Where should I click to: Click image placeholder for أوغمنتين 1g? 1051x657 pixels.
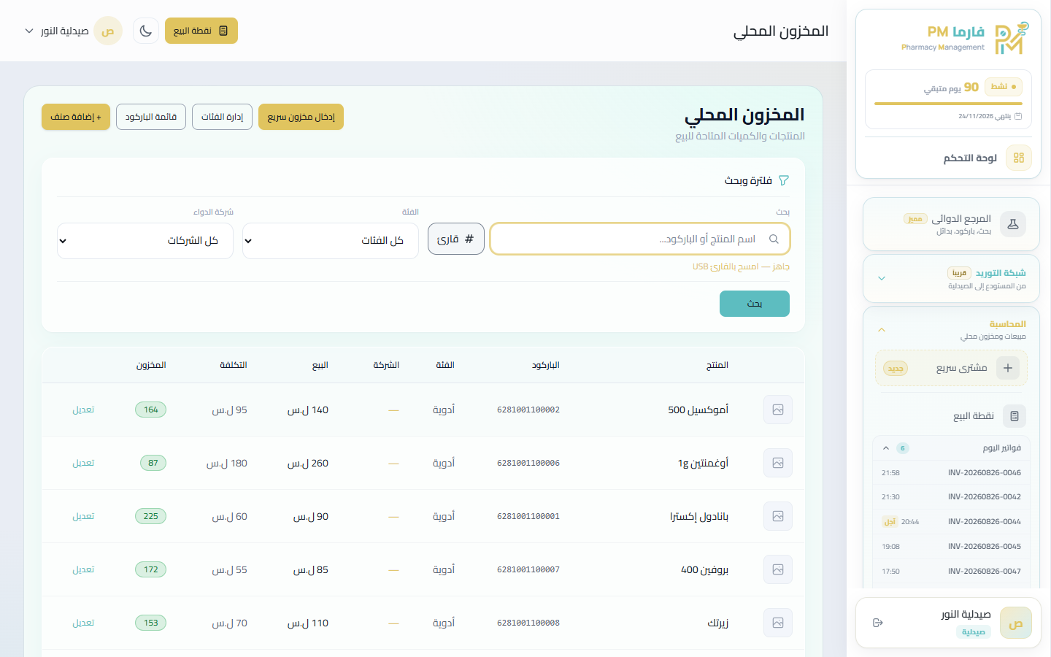778,463
